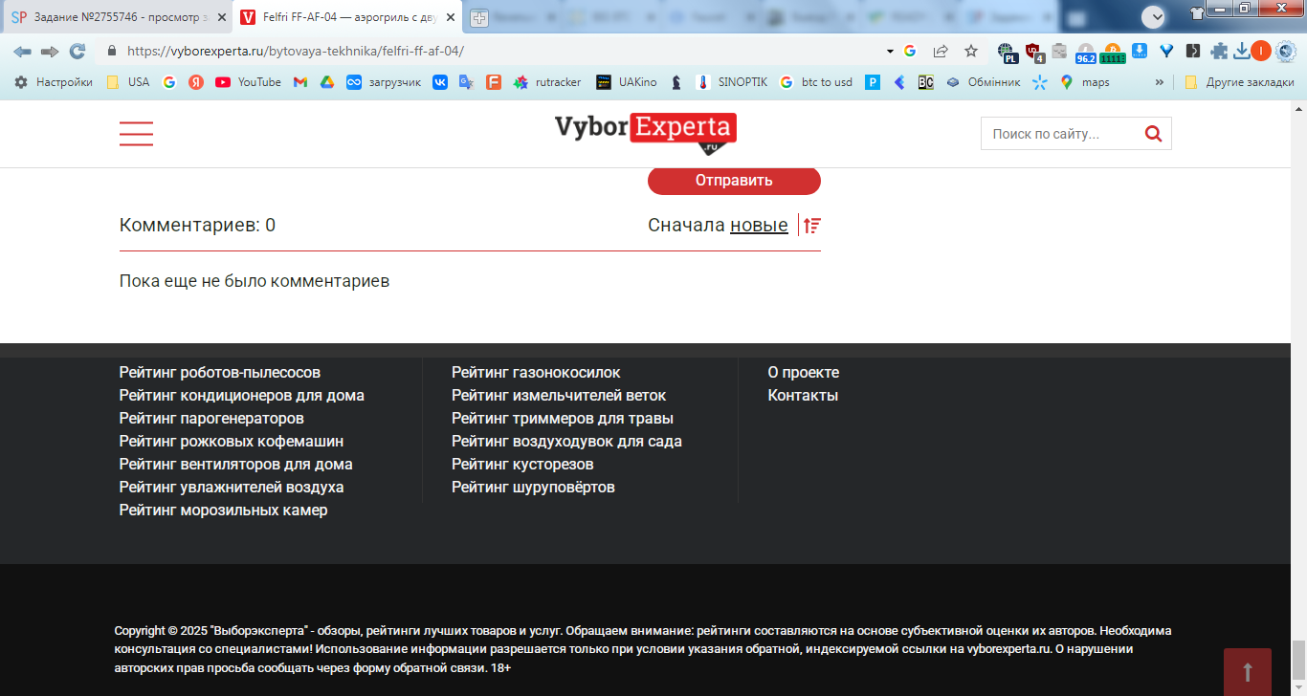Open 'Рейтинг морозильных камер' link

point(223,511)
